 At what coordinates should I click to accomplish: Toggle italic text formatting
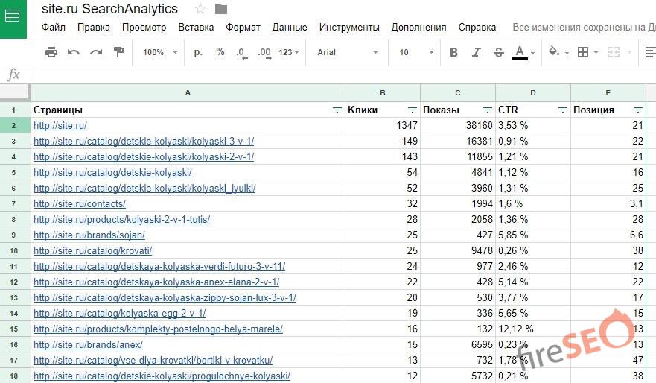(x=475, y=52)
